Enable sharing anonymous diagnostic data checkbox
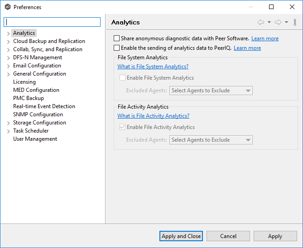Image resolution: width=303 pixels, height=248 pixels. pyautogui.click(x=117, y=38)
